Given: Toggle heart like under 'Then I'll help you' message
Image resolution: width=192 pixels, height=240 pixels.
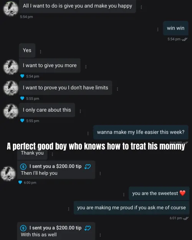Looking at the screenshot, I should (20, 182).
